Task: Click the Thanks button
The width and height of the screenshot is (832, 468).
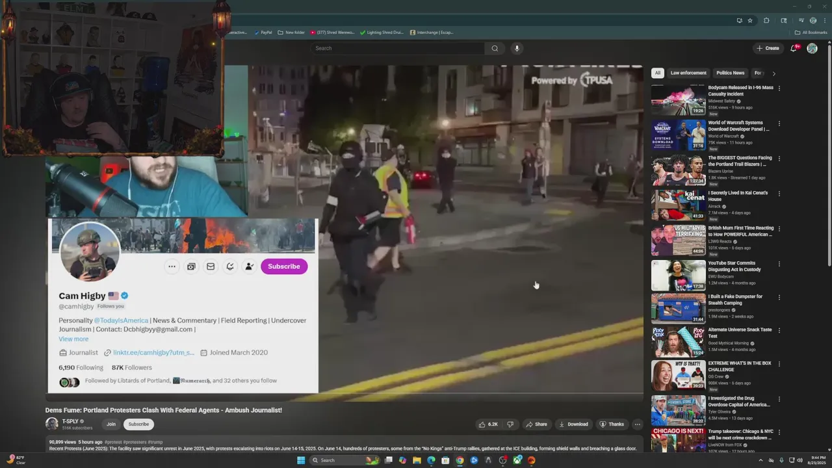Action: [x=612, y=424]
